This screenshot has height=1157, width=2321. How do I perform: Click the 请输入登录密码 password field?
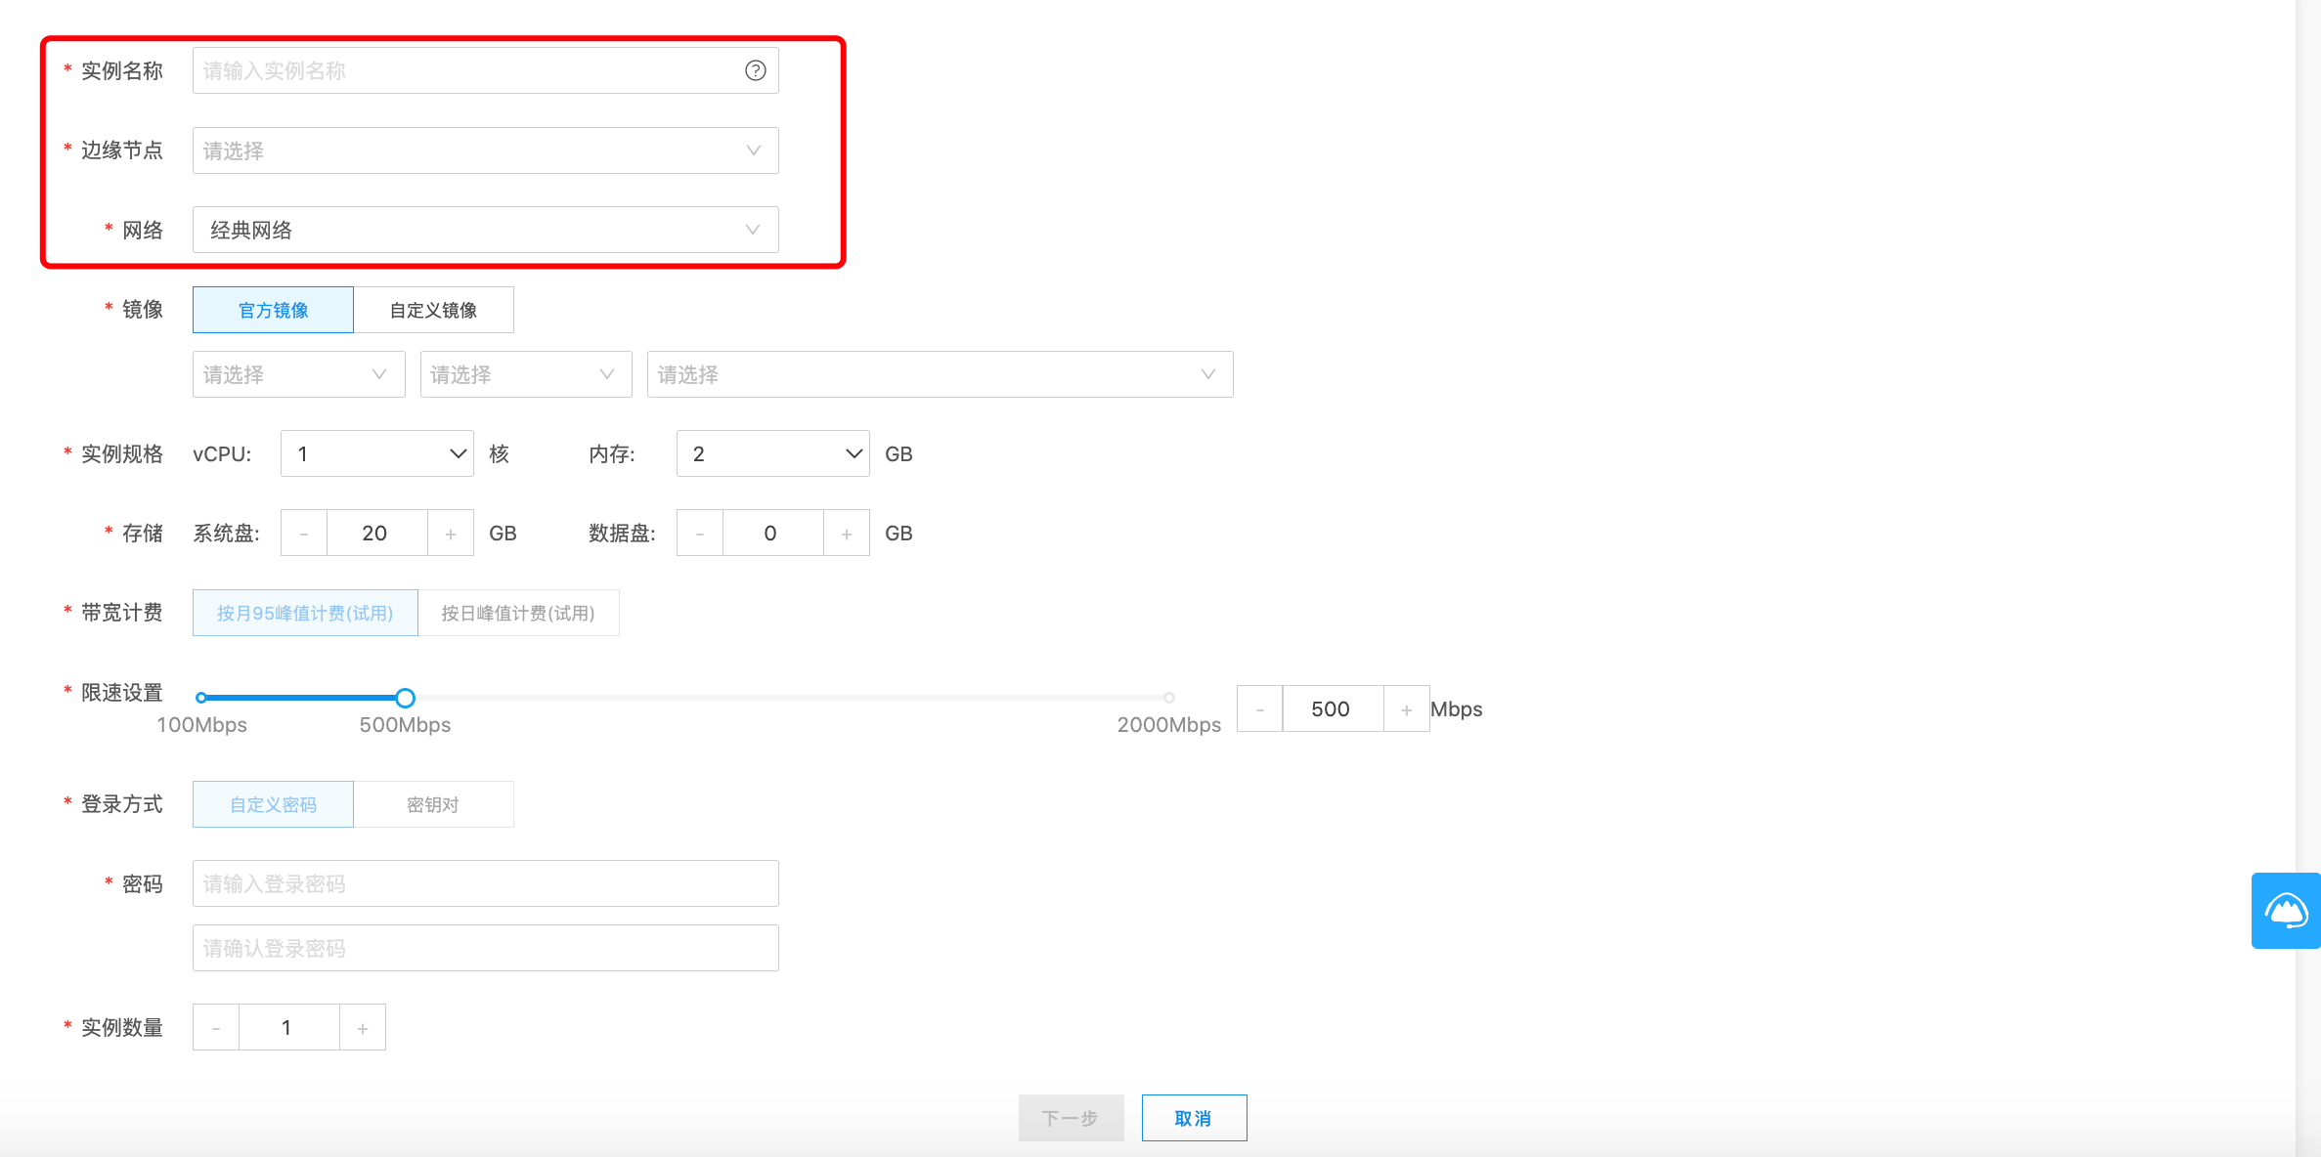(485, 884)
